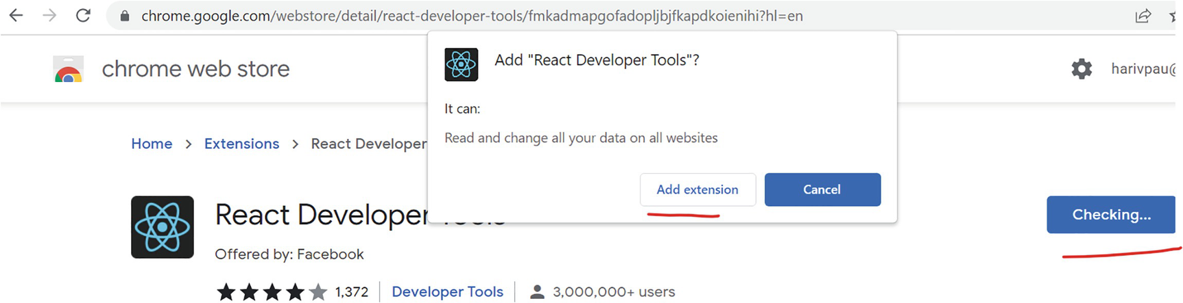Focus the address bar URL field
1183x303 pixels.
click(472, 16)
